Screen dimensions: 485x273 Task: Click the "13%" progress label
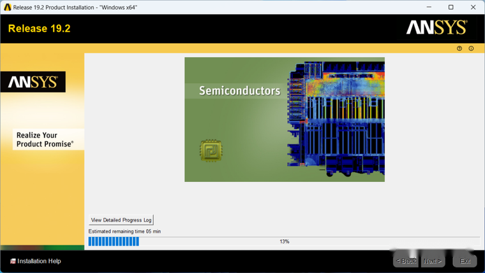point(284,242)
